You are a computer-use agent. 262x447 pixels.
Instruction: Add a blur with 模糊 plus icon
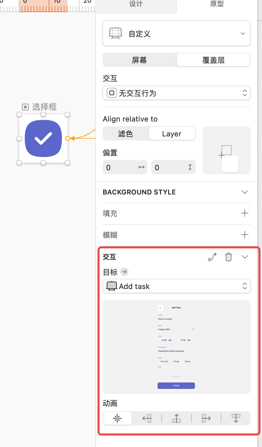click(x=244, y=235)
